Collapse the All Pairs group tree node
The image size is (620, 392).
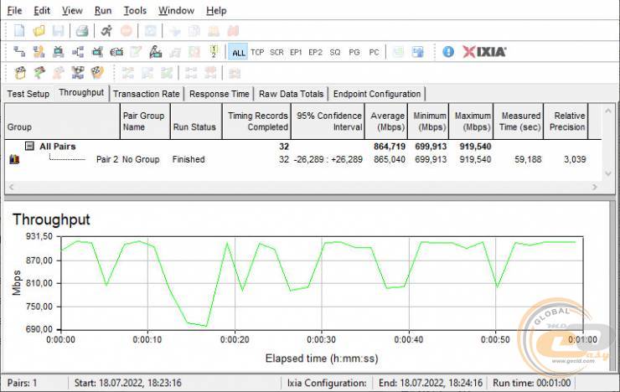(x=29, y=147)
